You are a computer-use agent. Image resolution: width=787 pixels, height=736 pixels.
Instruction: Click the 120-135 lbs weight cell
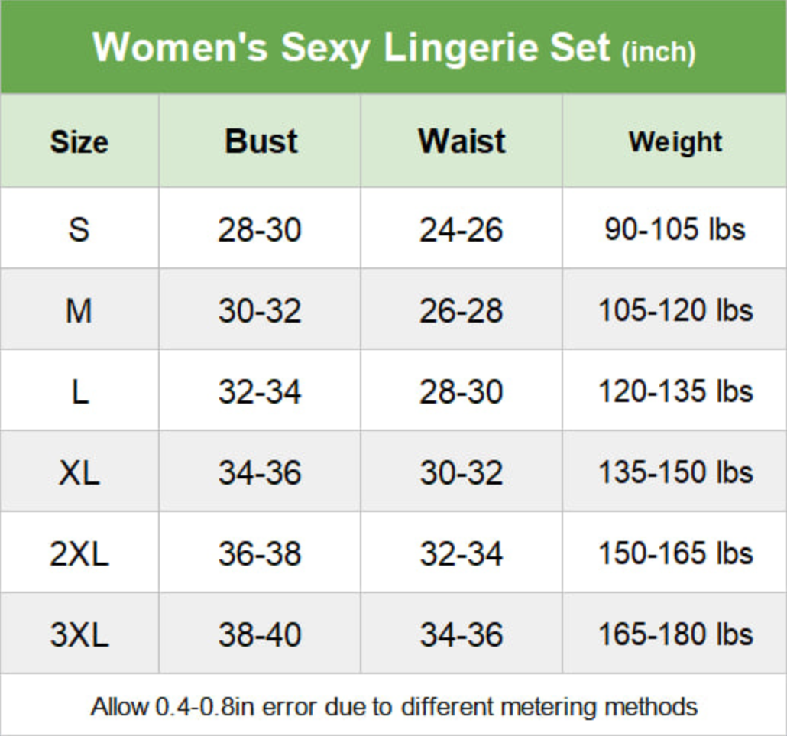(x=675, y=391)
